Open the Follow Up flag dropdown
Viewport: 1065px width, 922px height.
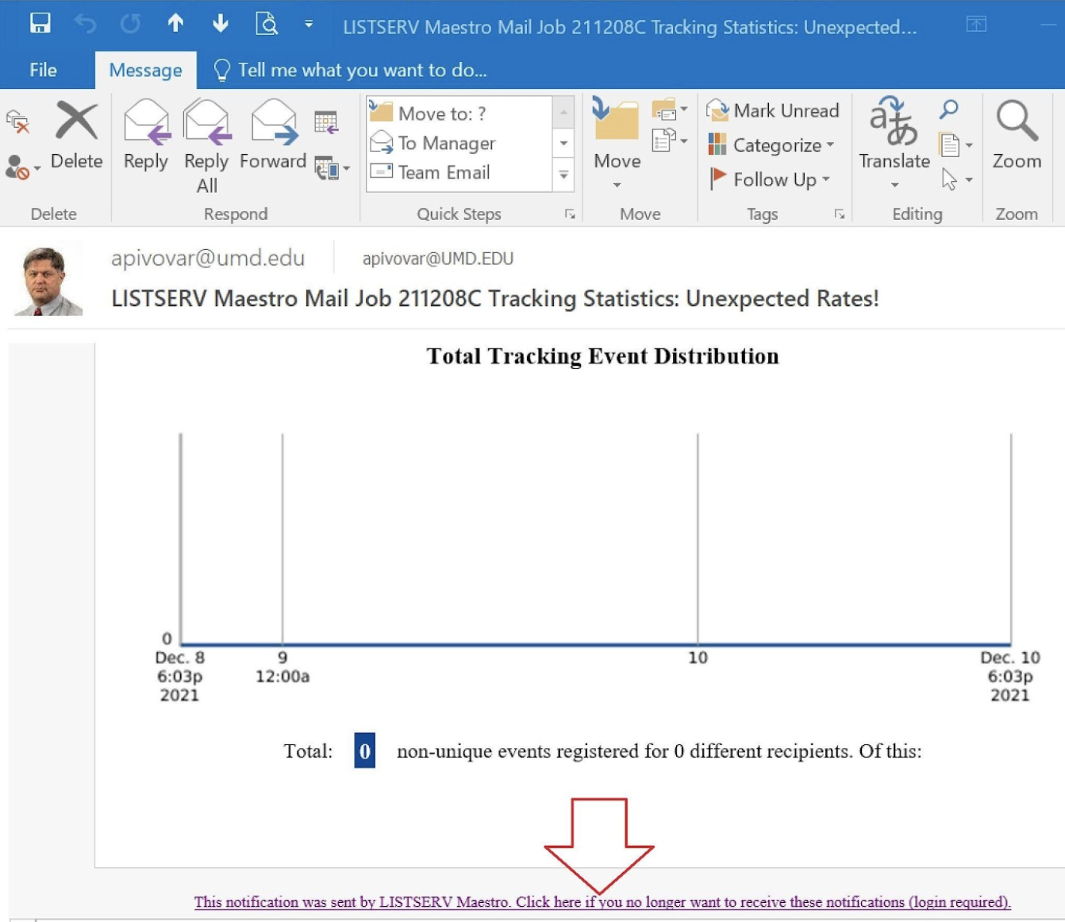(770, 179)
